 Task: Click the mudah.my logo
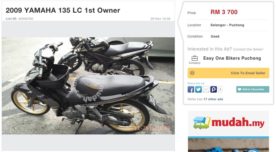[x=228, y=123]
